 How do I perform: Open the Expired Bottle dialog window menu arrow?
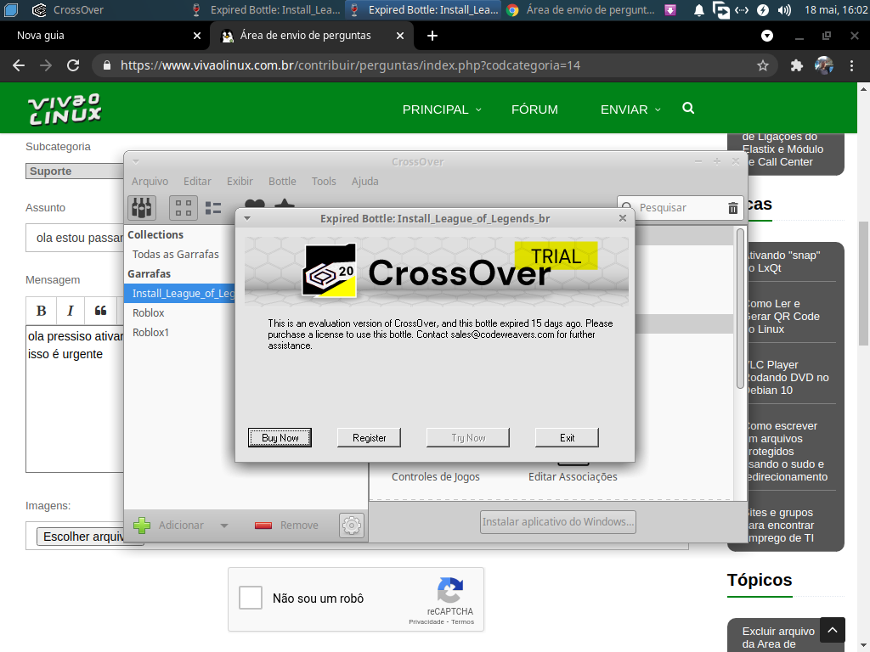[247, 218]
